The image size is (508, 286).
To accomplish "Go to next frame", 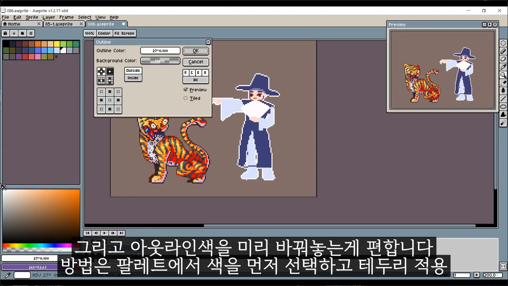I will 113,233.
